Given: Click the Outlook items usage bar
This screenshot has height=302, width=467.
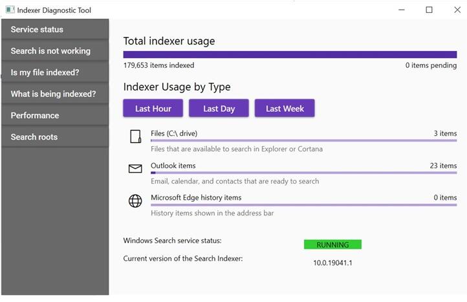Looking at the screenshot, I should (304, 173).
